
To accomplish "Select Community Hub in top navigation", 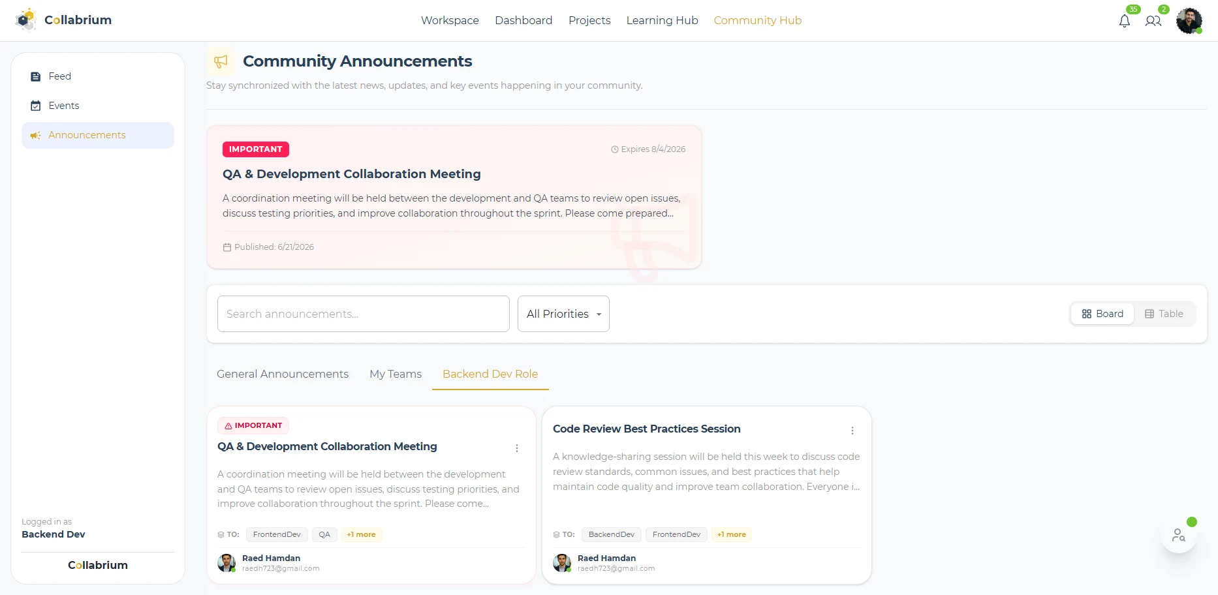I will tap(757, 20).
